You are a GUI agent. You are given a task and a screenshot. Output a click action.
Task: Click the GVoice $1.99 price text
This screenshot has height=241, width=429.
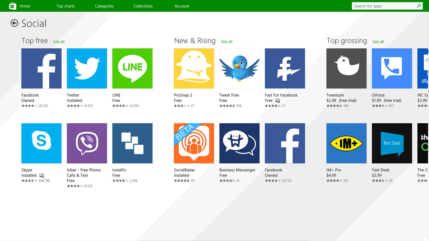377,100
